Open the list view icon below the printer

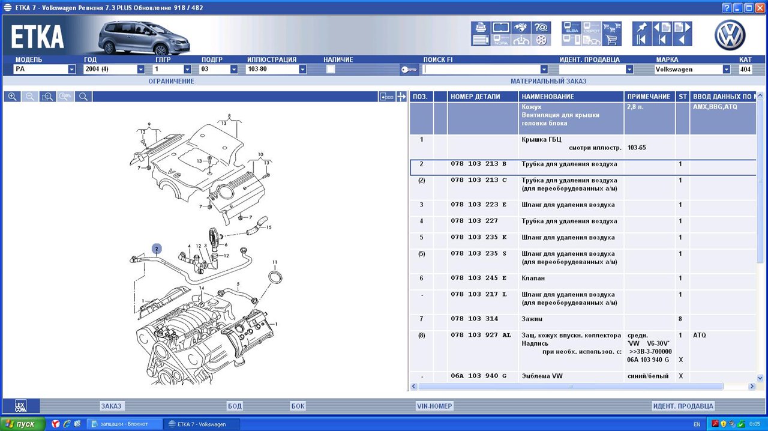[x=481, y=40]
